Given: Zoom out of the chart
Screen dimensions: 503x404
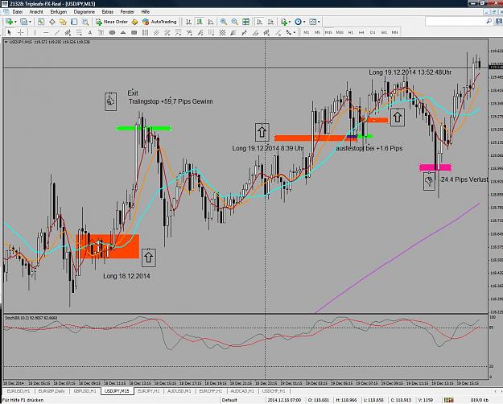Looking at the screenshot, I should (235, 22).
